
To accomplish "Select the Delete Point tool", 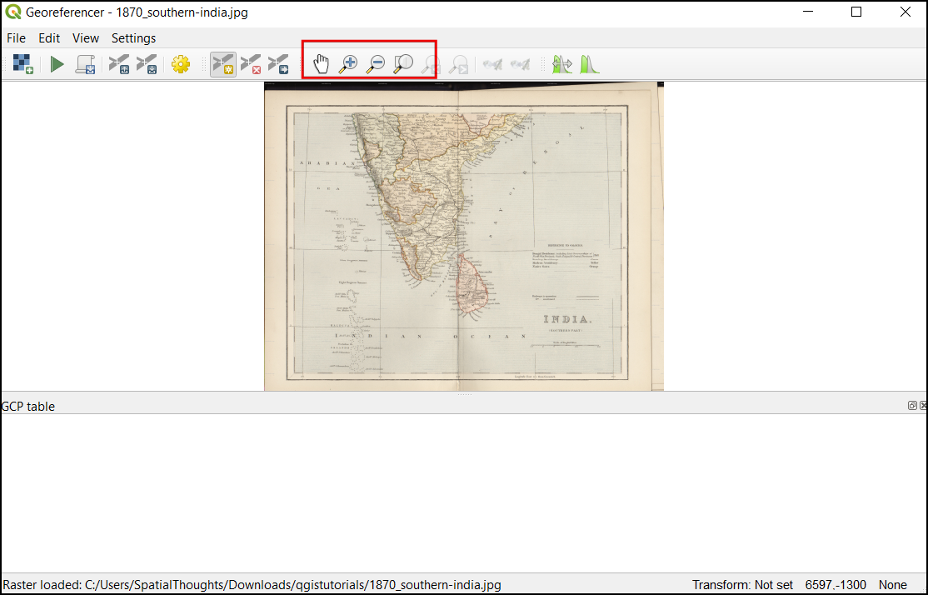I will [x=251, y=64].
